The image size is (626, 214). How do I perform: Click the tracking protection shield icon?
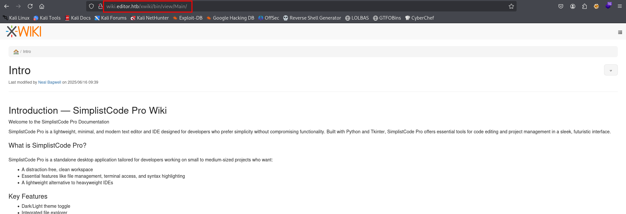pyautogui.click(x=91, y=6)
